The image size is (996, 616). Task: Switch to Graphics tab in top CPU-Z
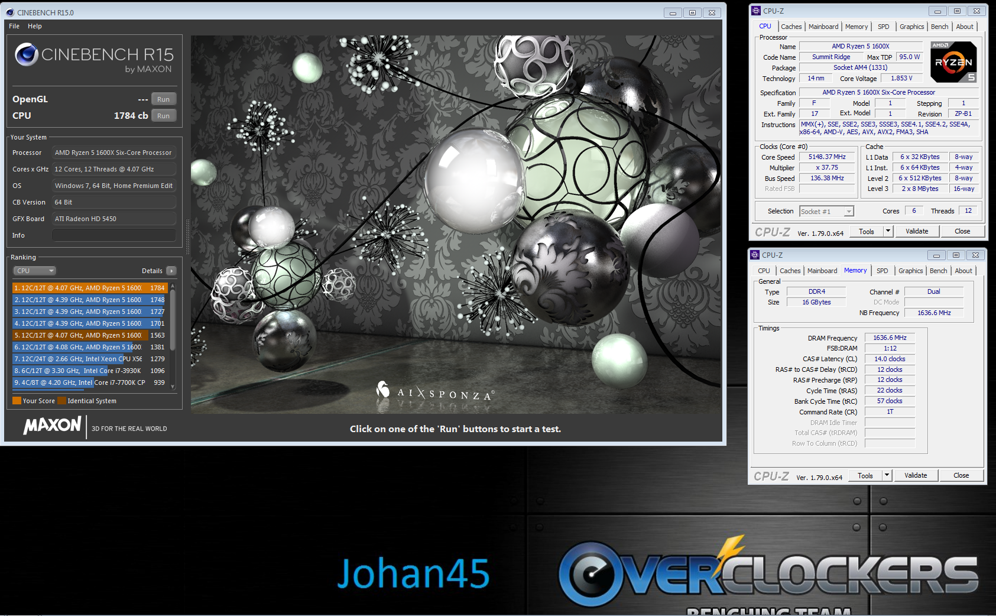(x=911, y=27)
